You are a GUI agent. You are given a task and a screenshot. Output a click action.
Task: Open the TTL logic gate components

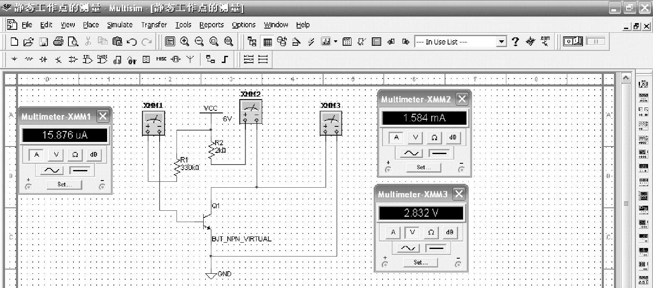87,60
